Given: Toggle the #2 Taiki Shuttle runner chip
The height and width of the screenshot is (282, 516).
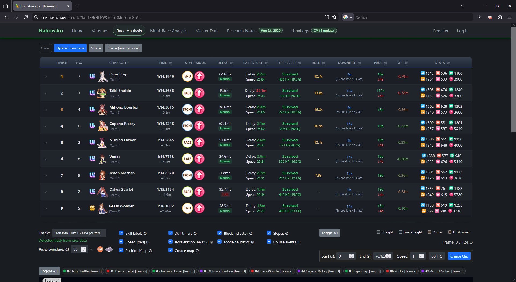Looking at the screenshot, I should tap(82, 271).
